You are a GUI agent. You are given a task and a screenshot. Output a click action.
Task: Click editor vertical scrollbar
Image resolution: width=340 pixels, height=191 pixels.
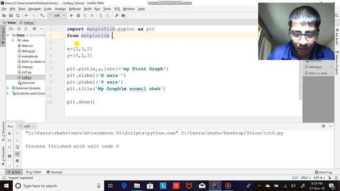[x=300, y=63]
